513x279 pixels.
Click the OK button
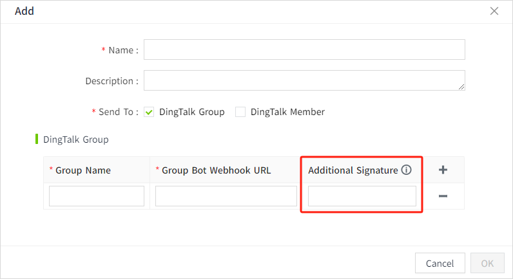pyautogui.click(x=487, y=263)
